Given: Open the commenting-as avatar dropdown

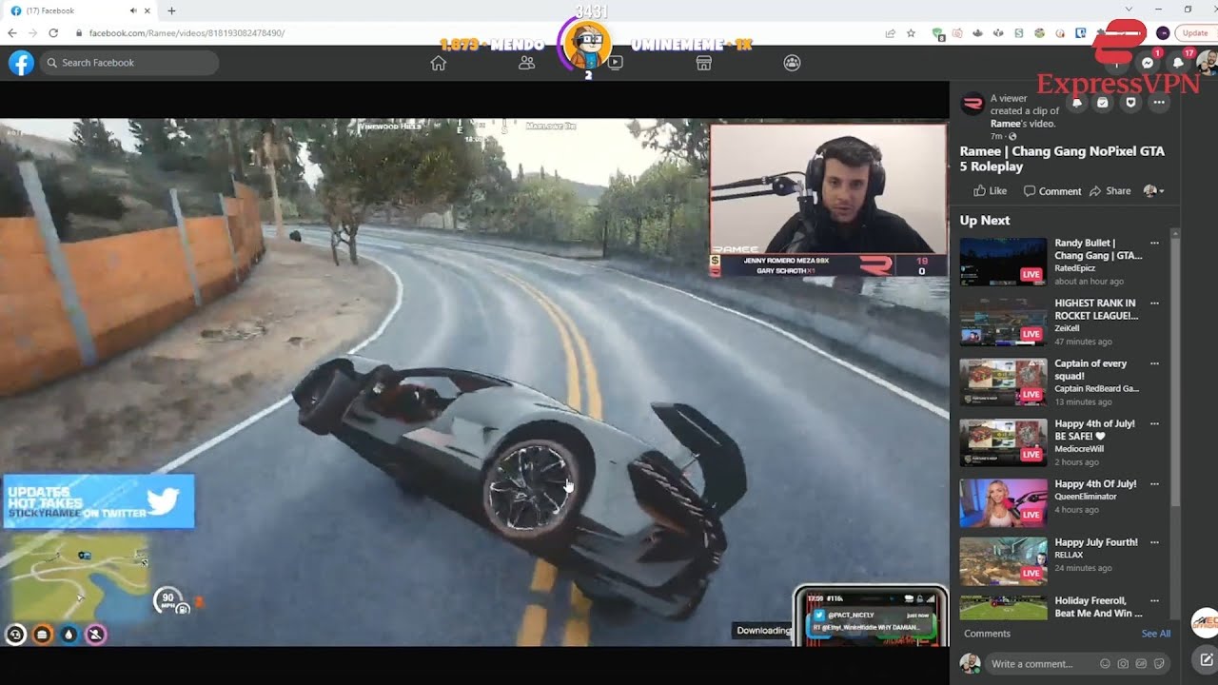Looking at the screenshot, I should (x=1153, y=190).
